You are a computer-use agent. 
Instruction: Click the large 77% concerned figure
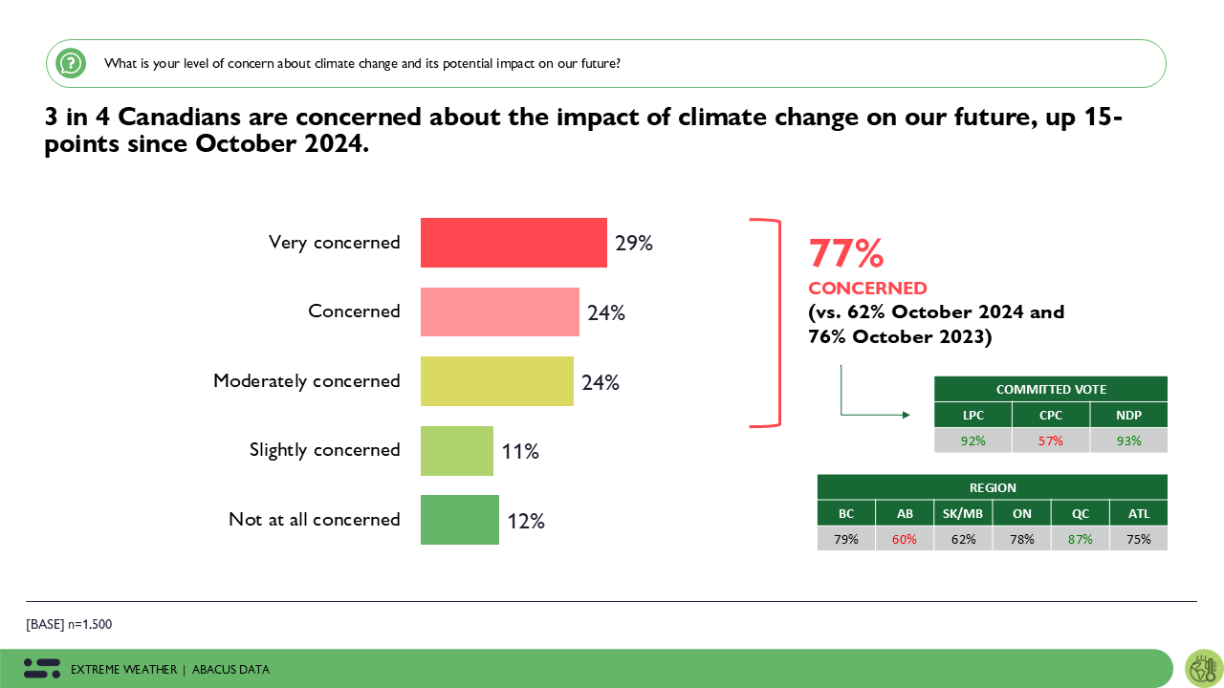(x=846, y=254)
